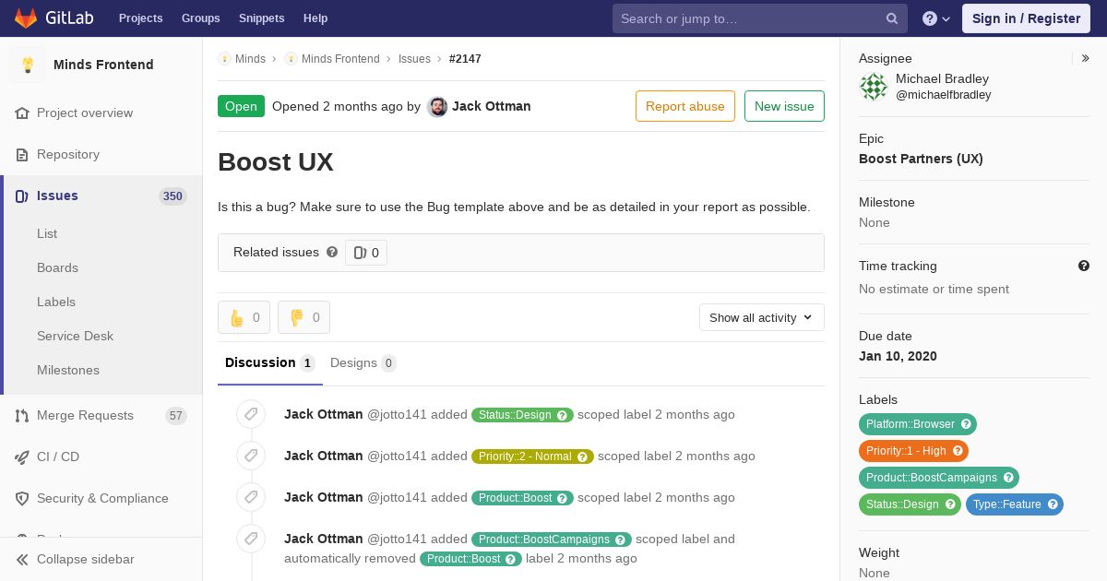Open the Help question mark menu
This screenshot has width=1107, height=581.
pyautogui.click(x=936, y=18)
